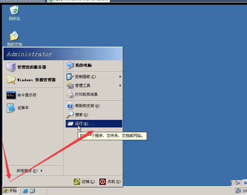Open 记事本 notepad icon
Viewport: 247px width, 195px height.
pos(11,108)
